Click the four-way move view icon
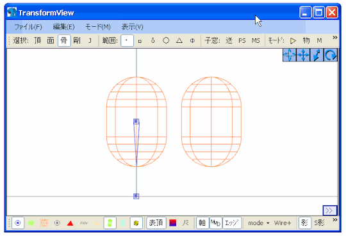Screen dimensions: 346x236 tap(303, 55)
